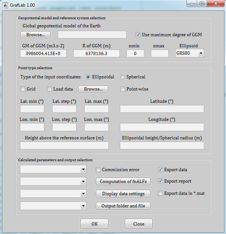This screenshot has height=234, width=226.
Task: Click Browse button next to Load data
Action: click(93, 89)
